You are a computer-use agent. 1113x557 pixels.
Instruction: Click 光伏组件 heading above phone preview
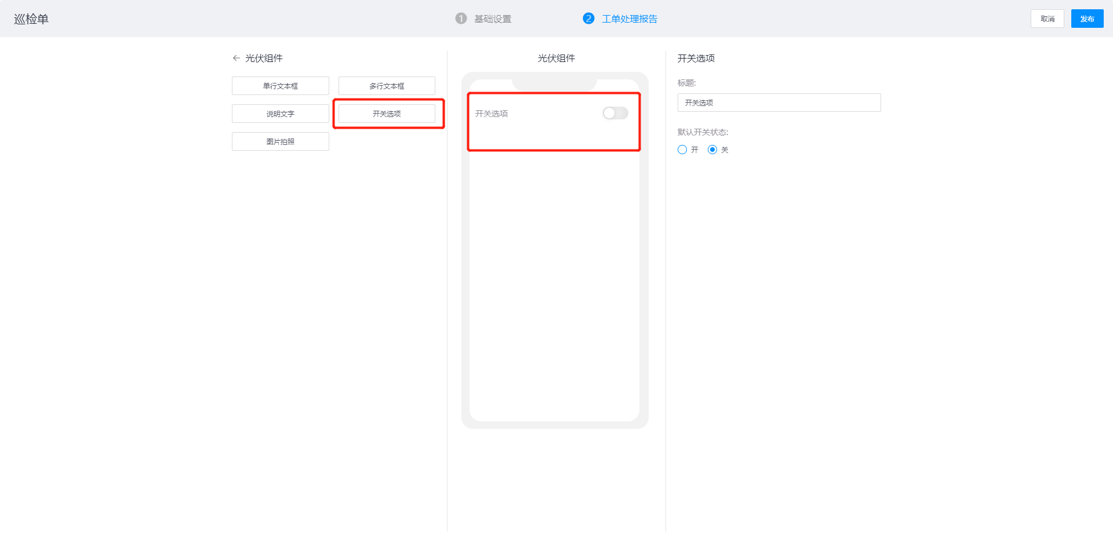556,58
